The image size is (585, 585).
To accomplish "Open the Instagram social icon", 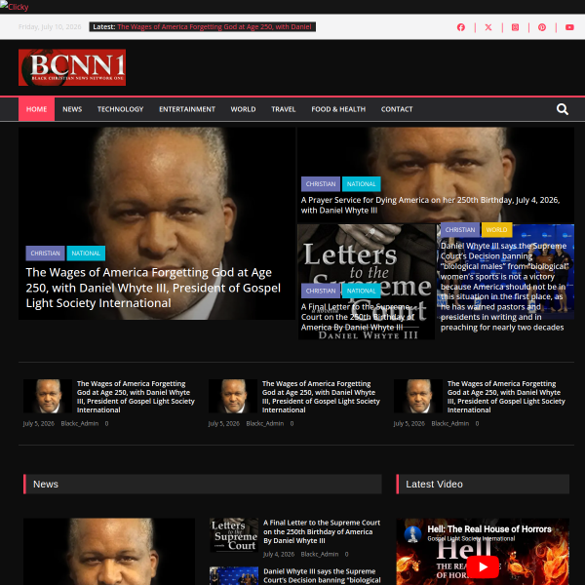I will pos(515,27).
